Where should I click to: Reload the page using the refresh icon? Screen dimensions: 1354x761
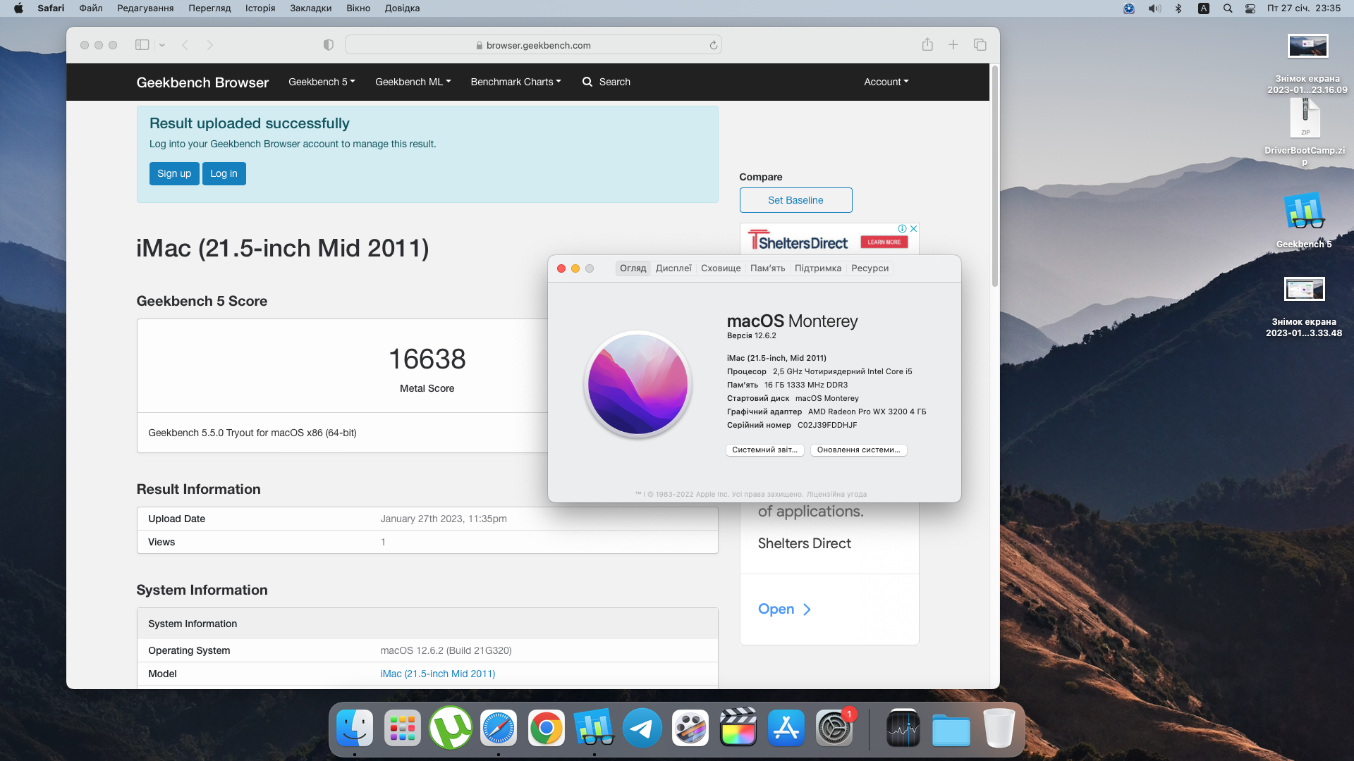[713, 45]
